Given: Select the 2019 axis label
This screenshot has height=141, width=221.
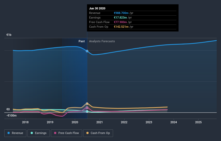Looking at the screenshot, I should [50, 122].
